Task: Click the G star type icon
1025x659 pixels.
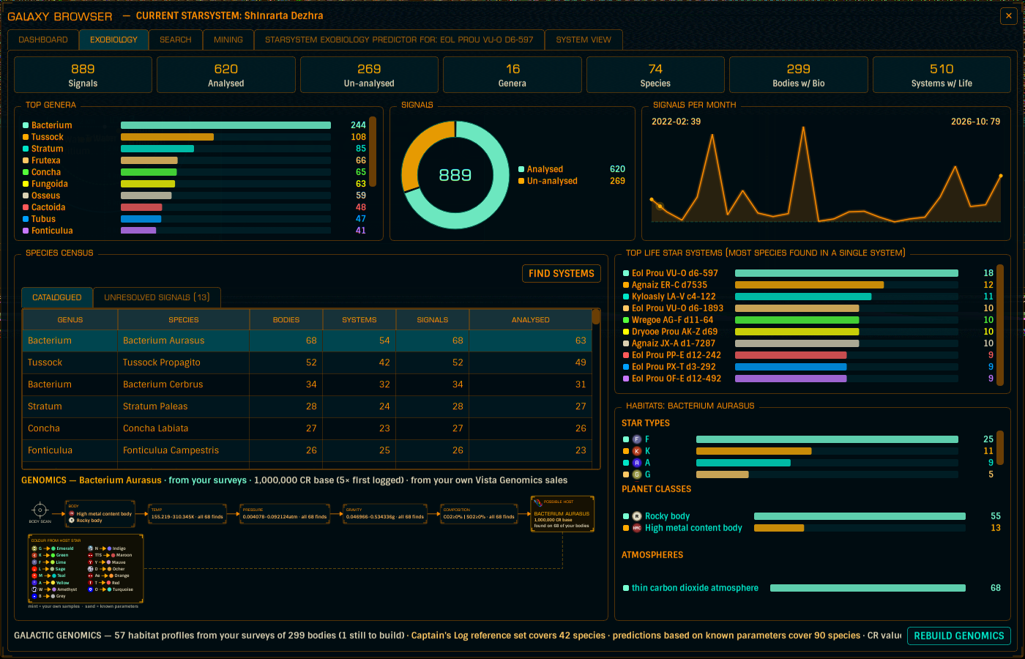Action: coord(637,474)
